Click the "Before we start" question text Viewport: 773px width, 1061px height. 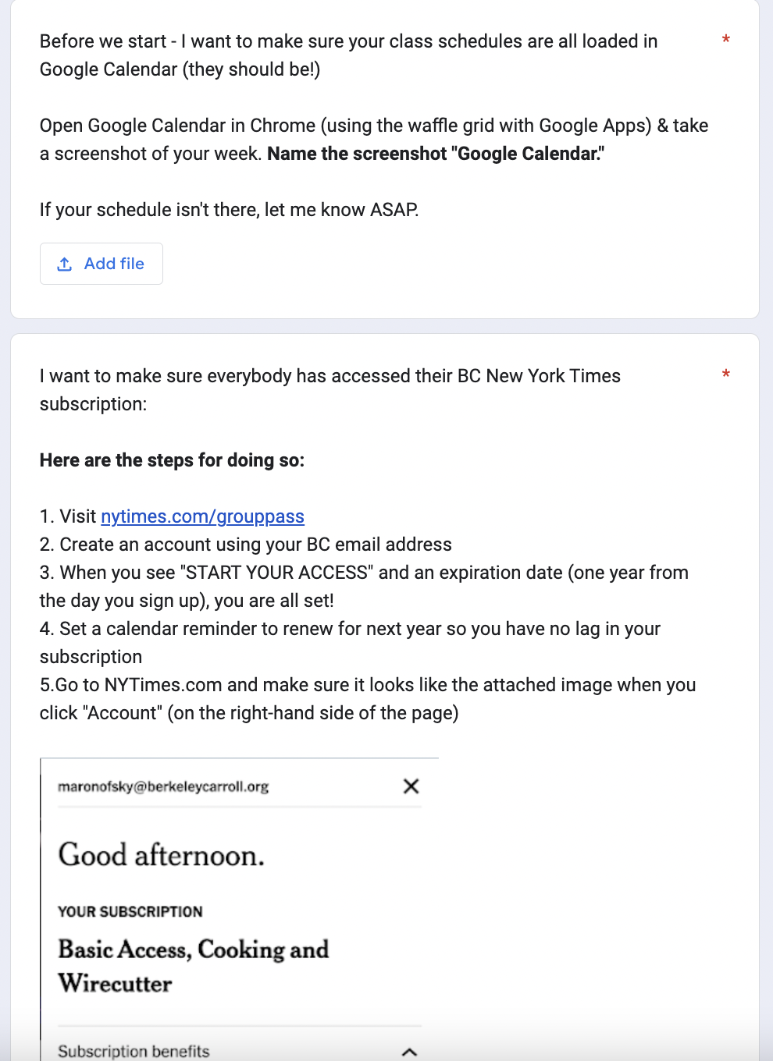[x=348, y=41]
